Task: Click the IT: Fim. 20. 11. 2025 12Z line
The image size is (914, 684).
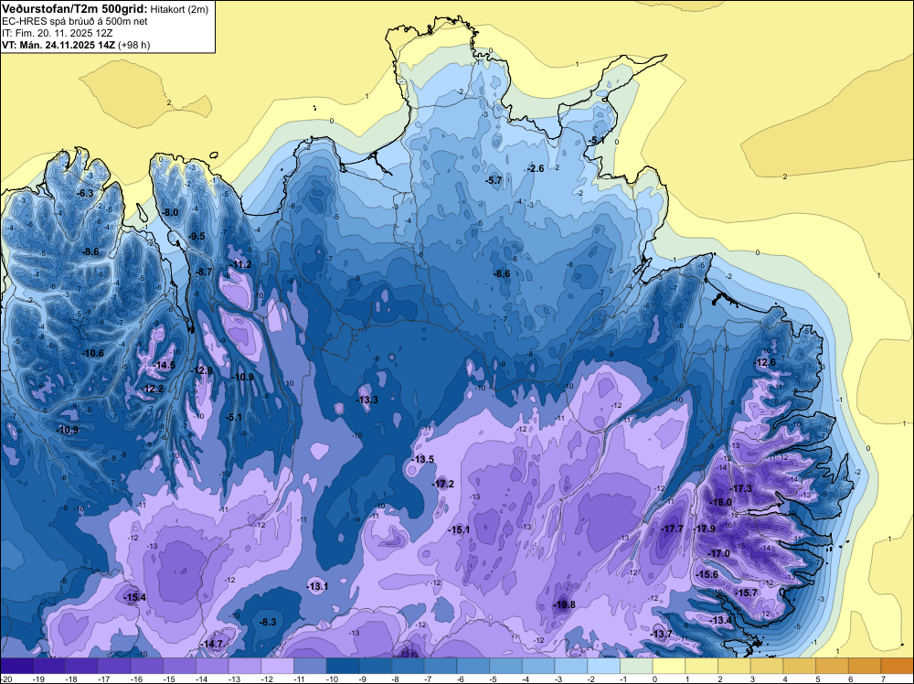Action: coord(57,33)
